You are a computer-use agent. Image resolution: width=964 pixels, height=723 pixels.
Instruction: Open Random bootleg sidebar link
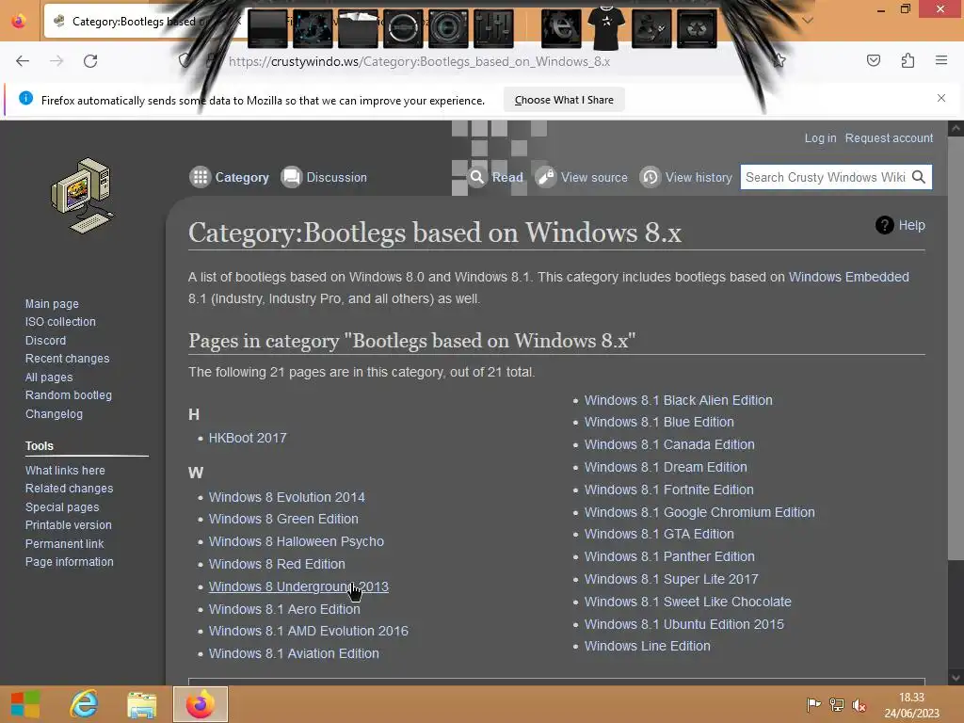pyautogui.click(x=68, y=395)
